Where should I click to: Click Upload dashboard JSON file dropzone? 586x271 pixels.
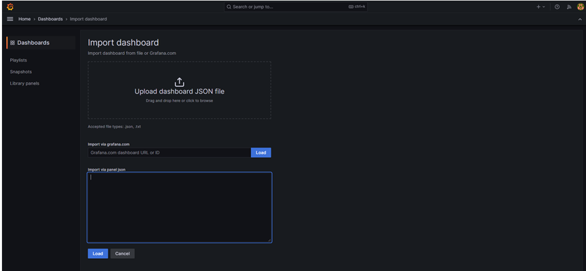coord(179,90)
